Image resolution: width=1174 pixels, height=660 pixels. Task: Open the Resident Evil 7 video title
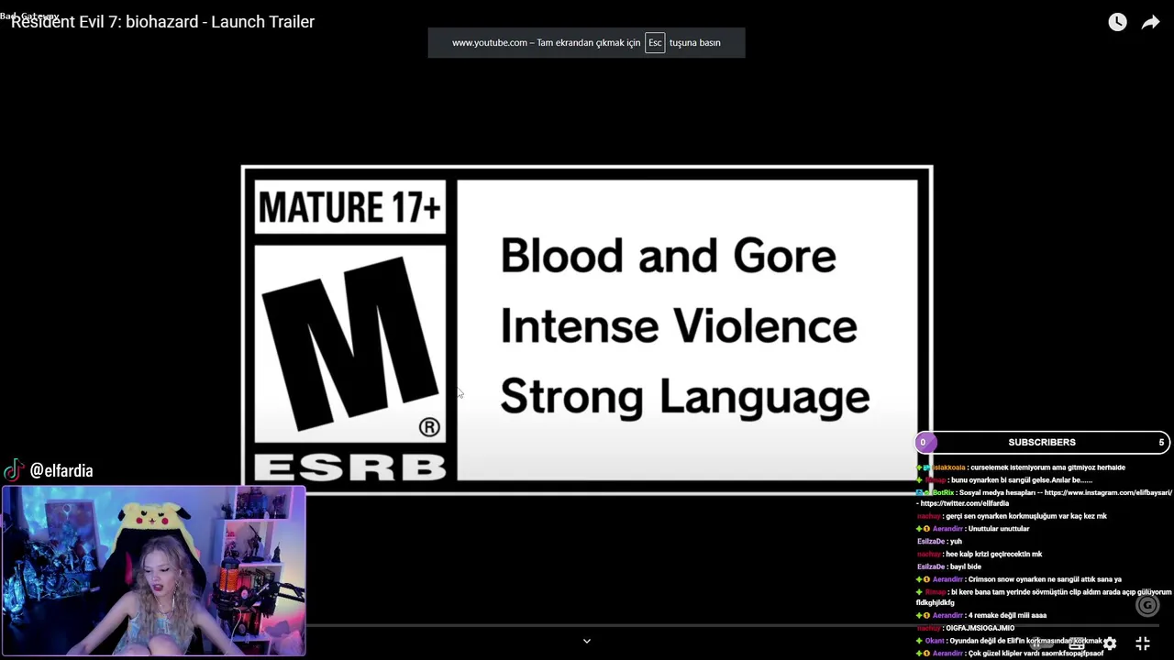click(162, 22)
